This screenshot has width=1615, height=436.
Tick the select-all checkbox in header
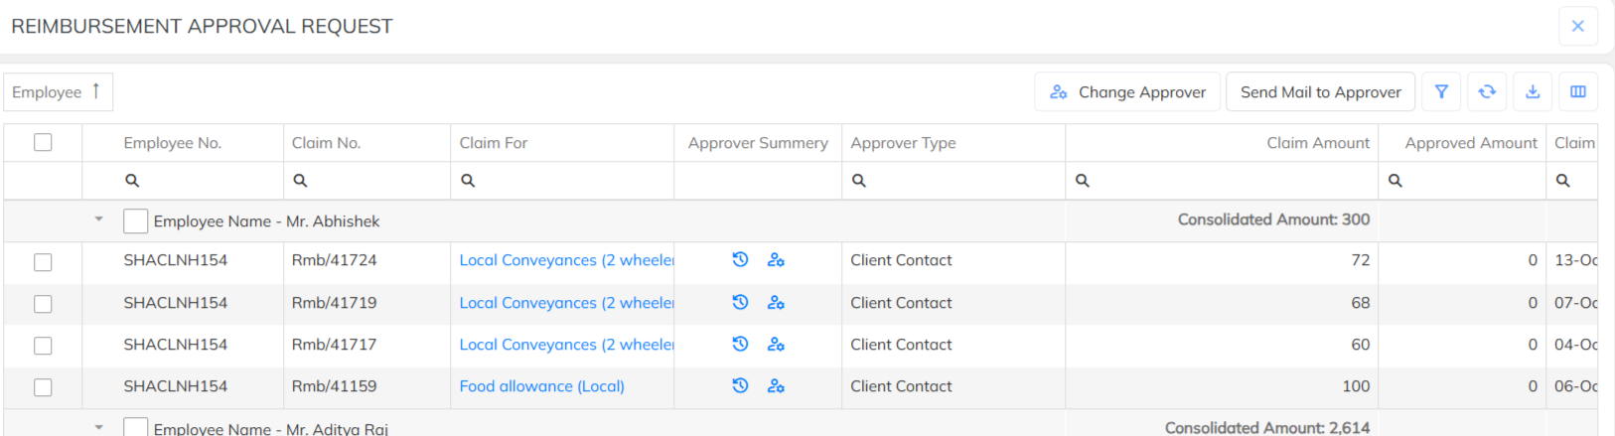point(43,143)
